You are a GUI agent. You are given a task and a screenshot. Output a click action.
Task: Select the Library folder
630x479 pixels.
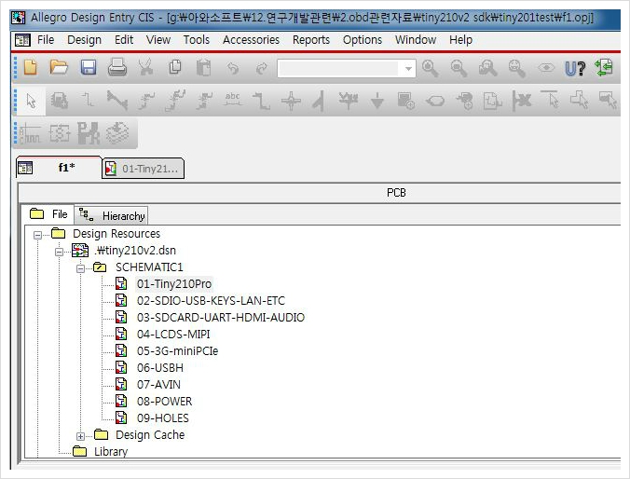tap(111, 452)
